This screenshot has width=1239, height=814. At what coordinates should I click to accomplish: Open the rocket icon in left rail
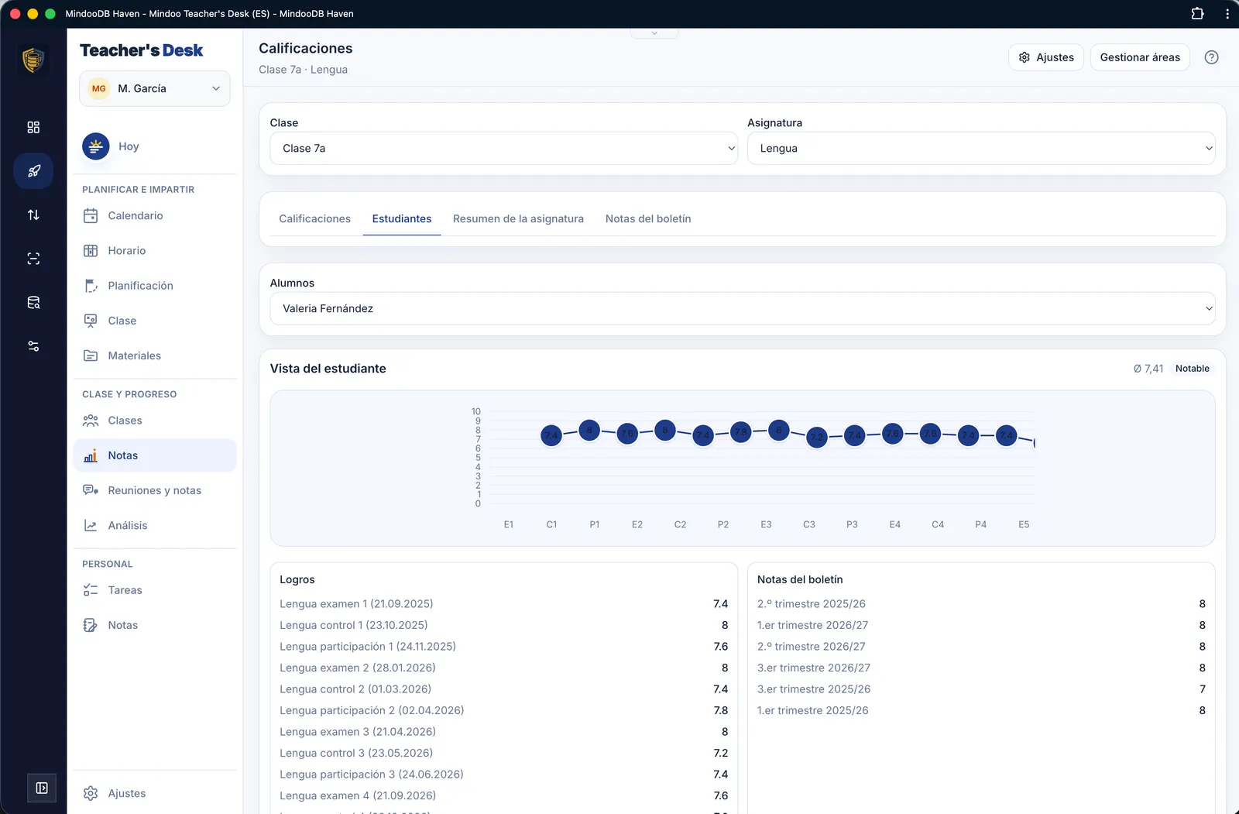(x=33, y=171)
